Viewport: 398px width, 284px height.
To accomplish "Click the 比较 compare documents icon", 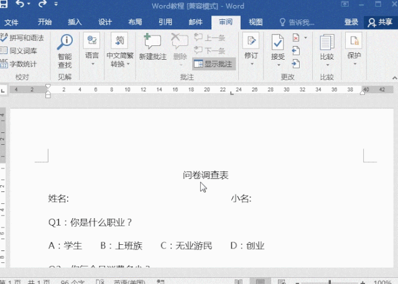I will pyautogui.click(x=327, y=42).
